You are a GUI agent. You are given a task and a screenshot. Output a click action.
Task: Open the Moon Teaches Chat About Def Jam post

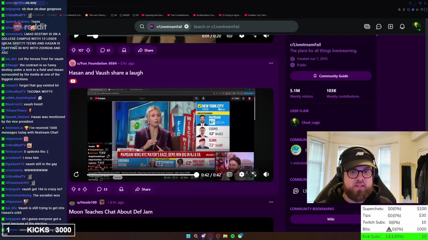111,212
